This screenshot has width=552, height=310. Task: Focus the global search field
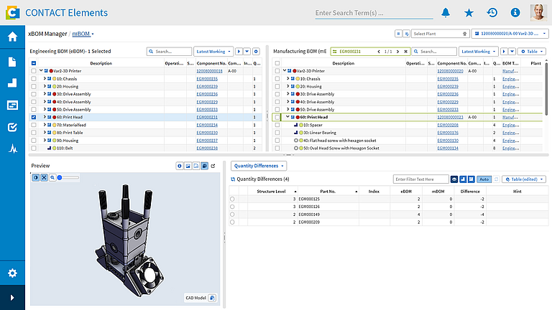374,13
